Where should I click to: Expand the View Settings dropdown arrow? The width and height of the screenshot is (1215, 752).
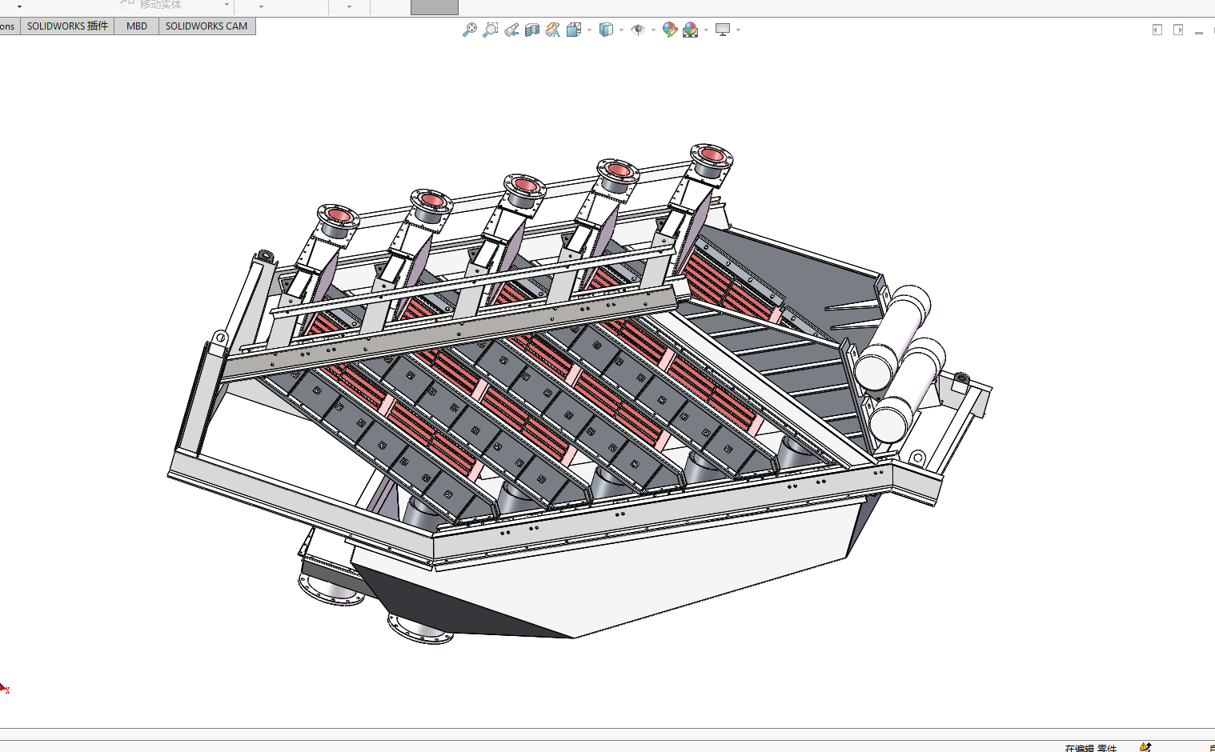tap(739, 30)
